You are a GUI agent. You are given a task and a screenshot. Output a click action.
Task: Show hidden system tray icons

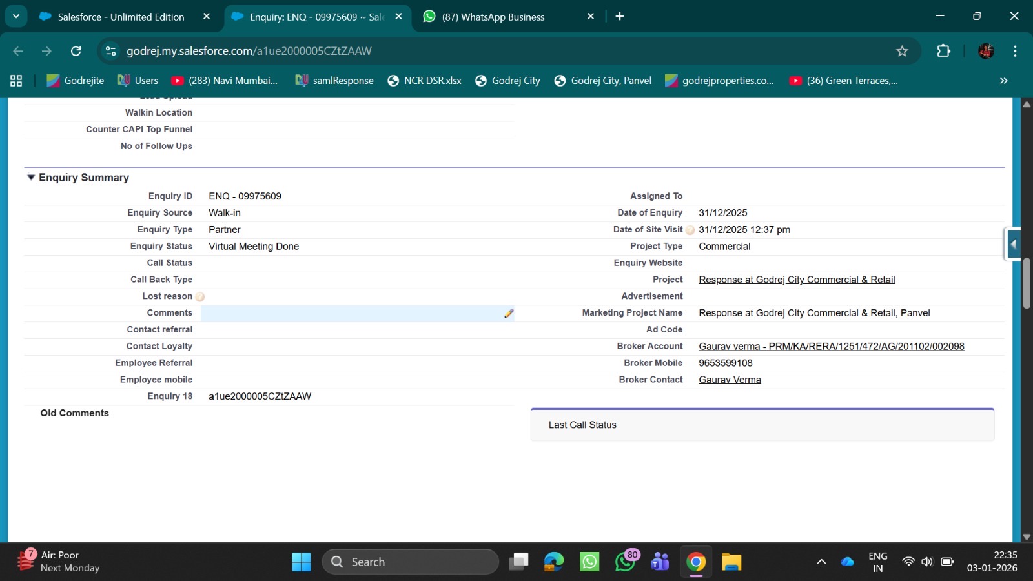(x=821, y=562)
